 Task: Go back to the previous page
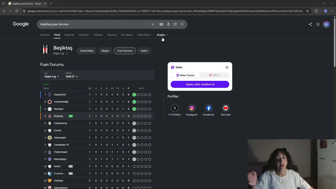pos(4,11)
